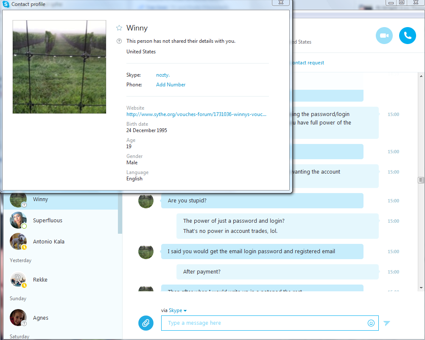The image size is (425, 340).
Task: Click chat scrollbar down arrow
Action: click(421, 288)
